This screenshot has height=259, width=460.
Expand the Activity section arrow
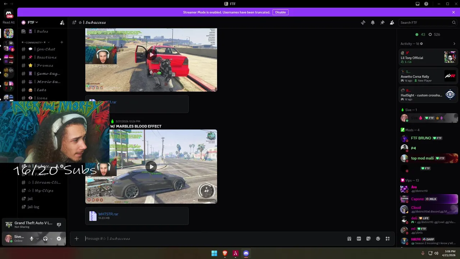coord(454,44)
